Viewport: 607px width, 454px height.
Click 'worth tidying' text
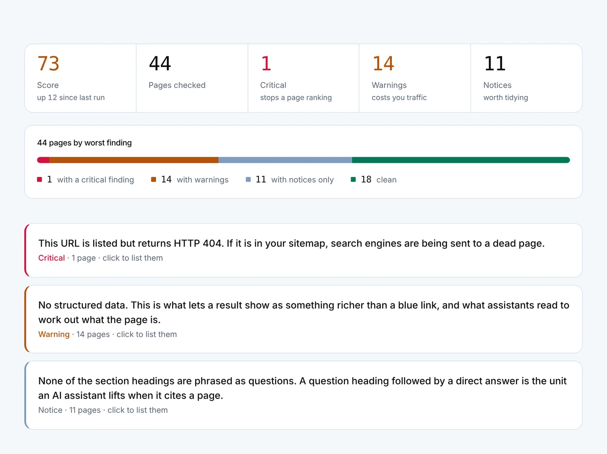coord(506,97)
